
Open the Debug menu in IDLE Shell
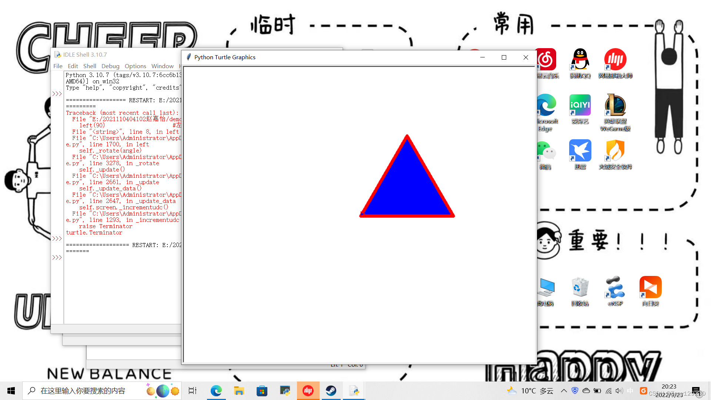point(110,66)
